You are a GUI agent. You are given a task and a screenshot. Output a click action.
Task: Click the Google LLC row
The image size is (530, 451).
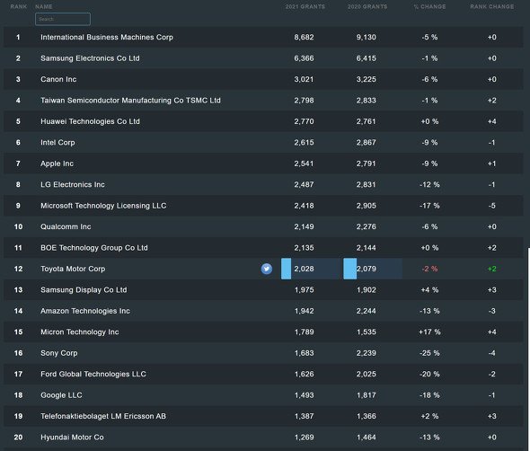[x=263, y=395]
